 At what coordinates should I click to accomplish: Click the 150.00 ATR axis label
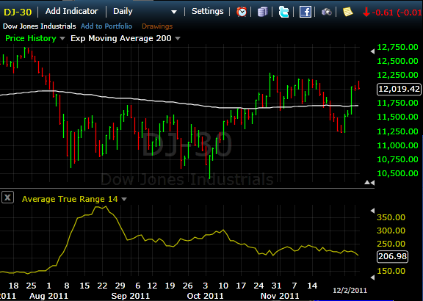tap(391, 271)
